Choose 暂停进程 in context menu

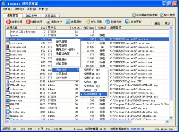pos(61,45)
